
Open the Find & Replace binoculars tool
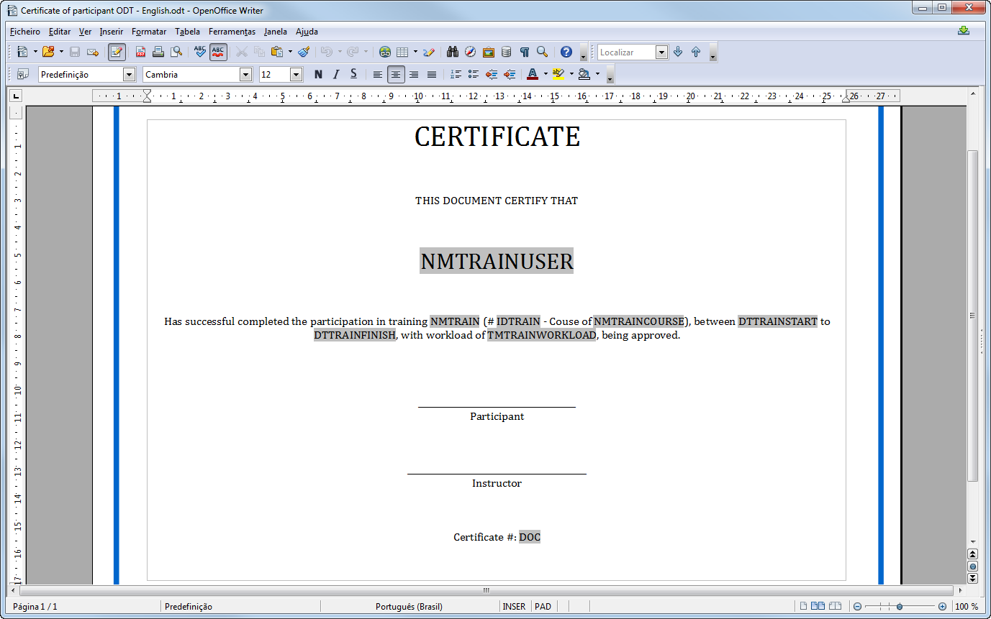tap(453, 52)
